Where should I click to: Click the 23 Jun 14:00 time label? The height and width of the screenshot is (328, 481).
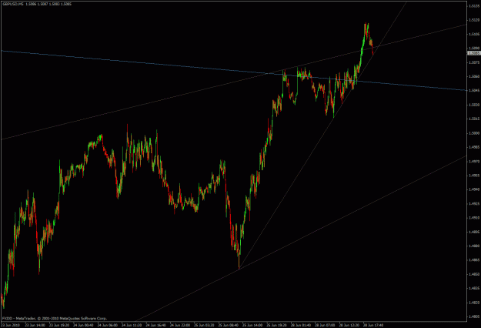[35, 325]
